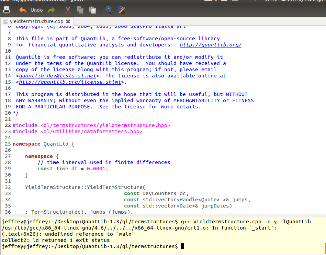Click the 'time interval used' comment line
This screenshot has width=326, height=255.
pyautogui.click(x=104, y=162)
